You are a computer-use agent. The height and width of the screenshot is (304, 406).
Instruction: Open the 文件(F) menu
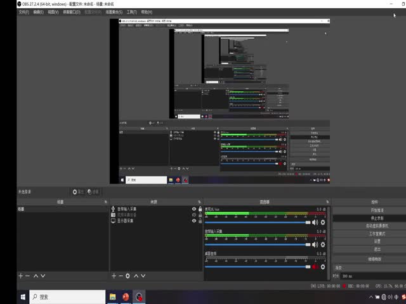click(x=23, y=12)
